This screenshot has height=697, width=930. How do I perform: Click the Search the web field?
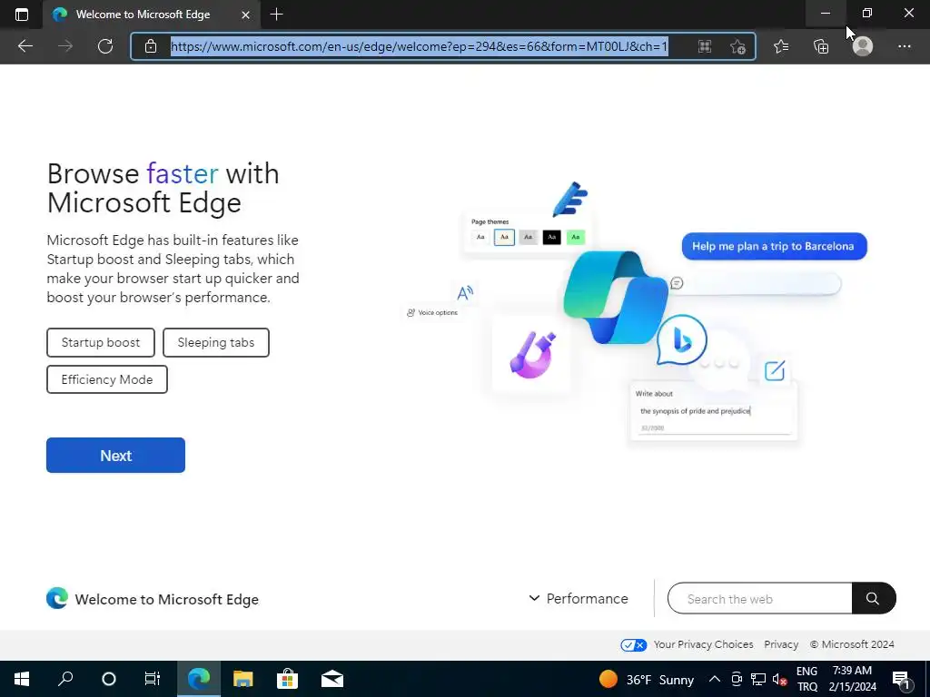(x=760, y=599)
